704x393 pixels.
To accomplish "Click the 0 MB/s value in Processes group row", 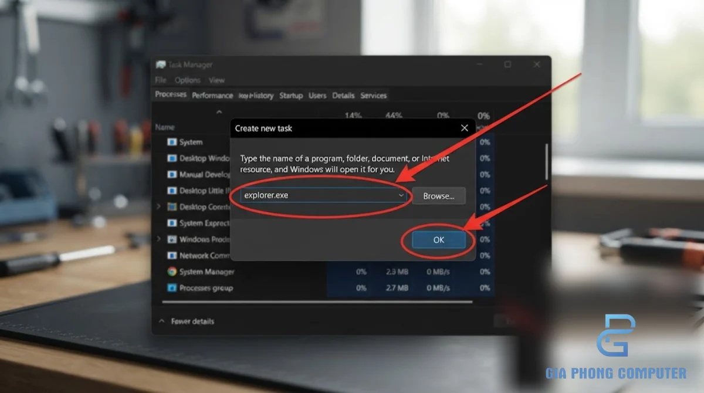I will pos(437,288).
